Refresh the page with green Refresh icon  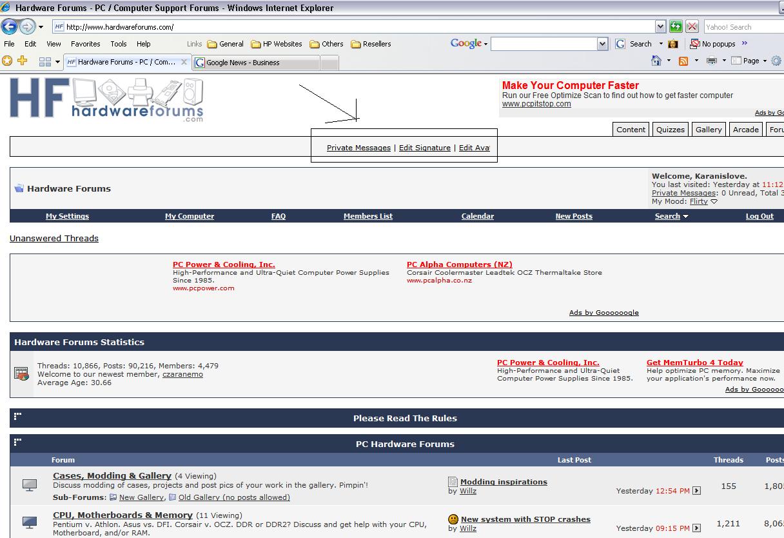tap(676, 26)
